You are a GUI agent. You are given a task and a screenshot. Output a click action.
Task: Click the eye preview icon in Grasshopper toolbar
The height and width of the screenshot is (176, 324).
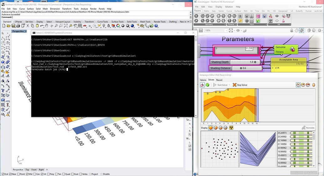238,30
